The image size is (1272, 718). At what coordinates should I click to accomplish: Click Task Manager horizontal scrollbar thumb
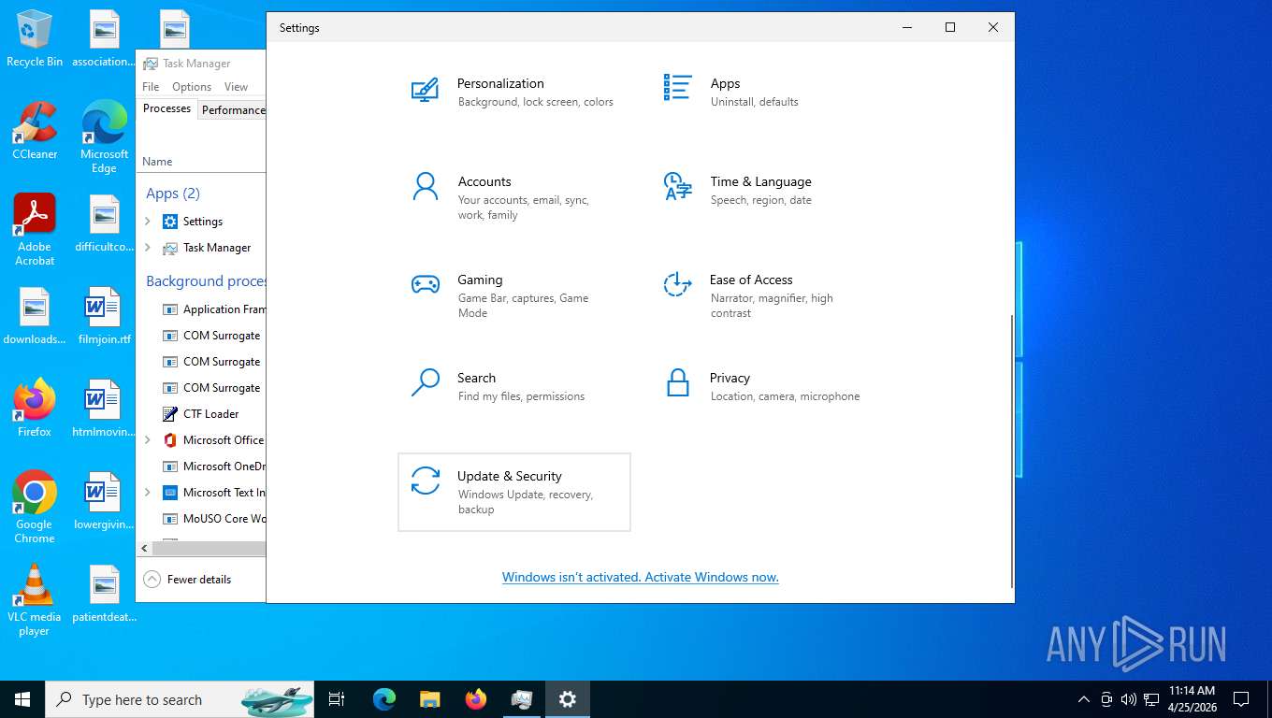click(x=209, y=548)
